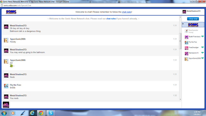Click the green emoticon in SpyroSonic2000's message
Viewport: 206px width, 116px height.
click(x=12, y=66)
